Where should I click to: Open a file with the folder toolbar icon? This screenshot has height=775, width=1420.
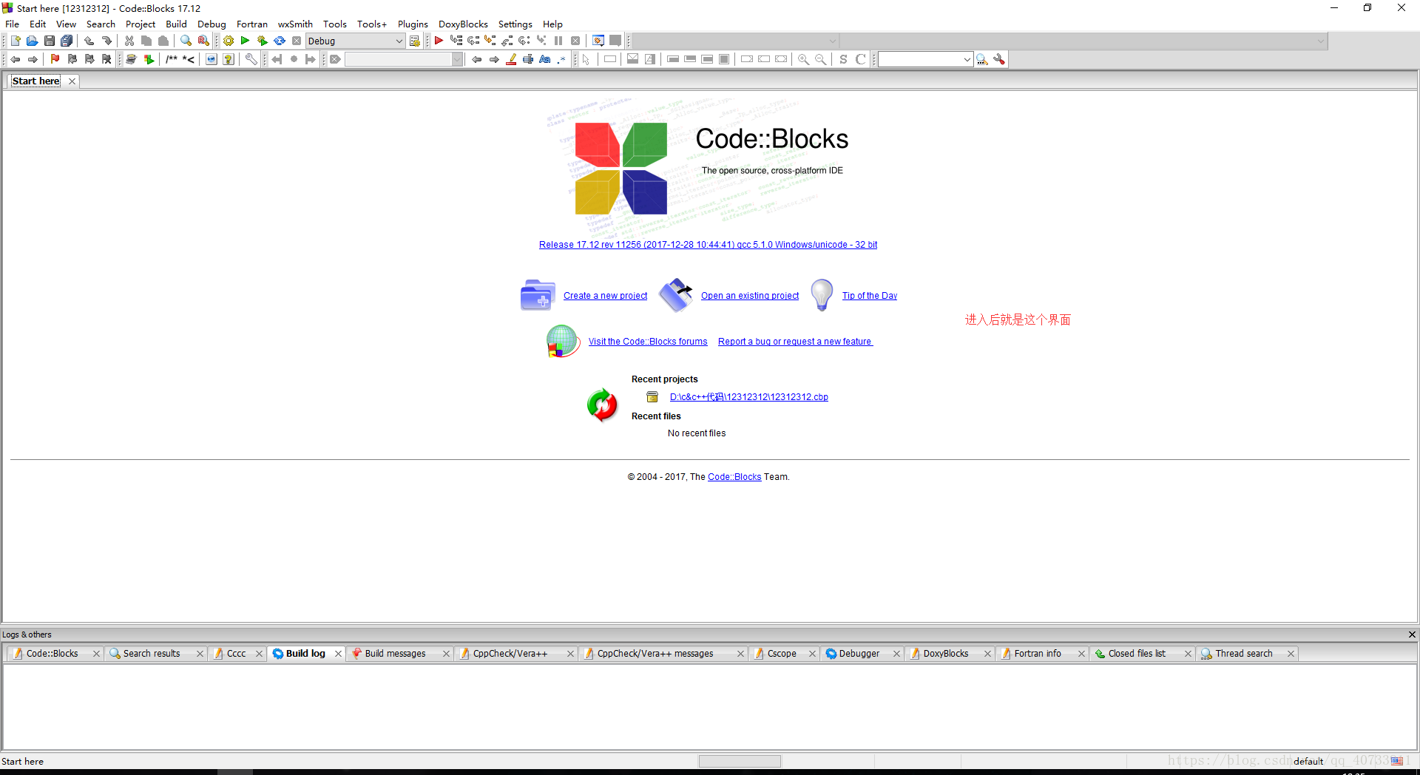pos(32,41)
